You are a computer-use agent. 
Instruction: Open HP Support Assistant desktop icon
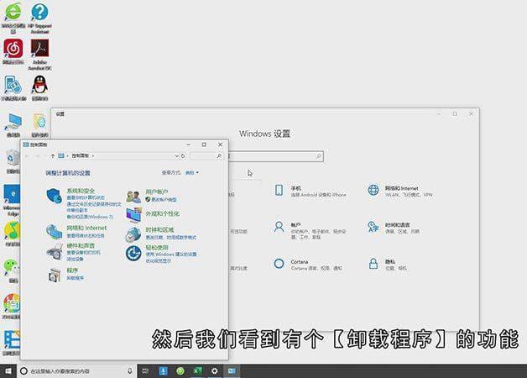(39, 18)
